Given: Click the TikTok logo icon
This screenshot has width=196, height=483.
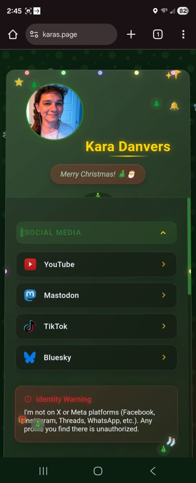Looking at the screenshot, I should tap(30, 326).
